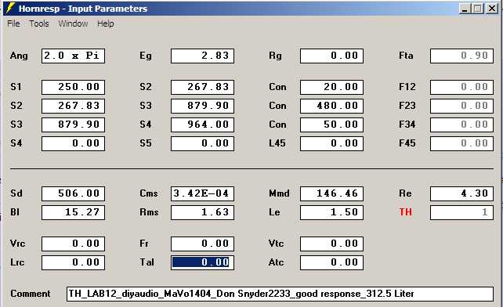
Task: Select the Vrc input field
Action: (x=73, y=244)
